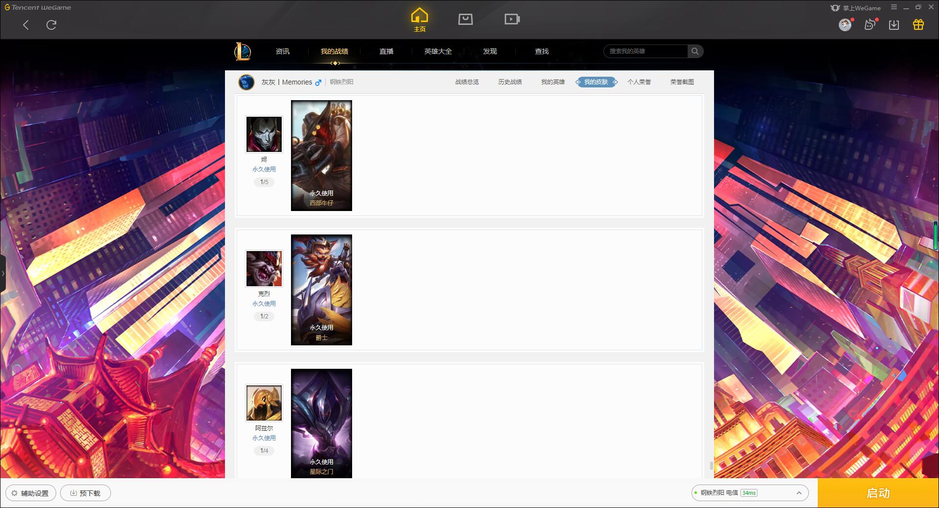Viewport: 939px width, 508px height.
Task: Focus the 搜索我的英雄 search field
Action: click(x=646, y=51)
